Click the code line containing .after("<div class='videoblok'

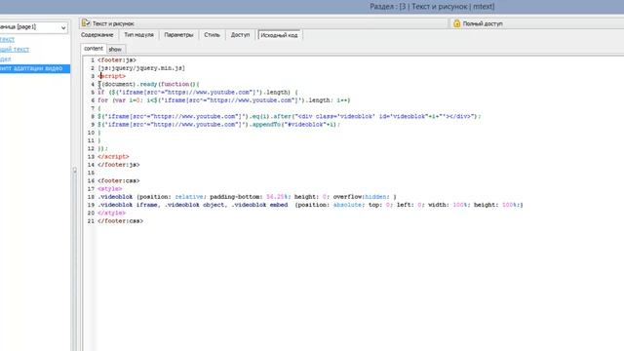(290, 116)
